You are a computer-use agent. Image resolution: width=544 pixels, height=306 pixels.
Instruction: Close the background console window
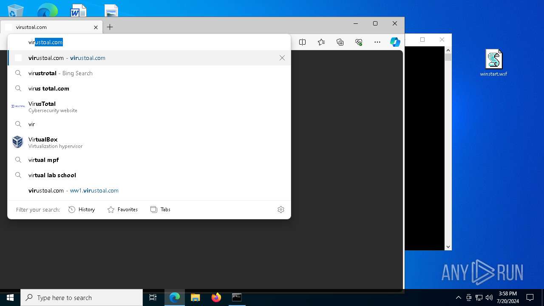tap(442, 40)
